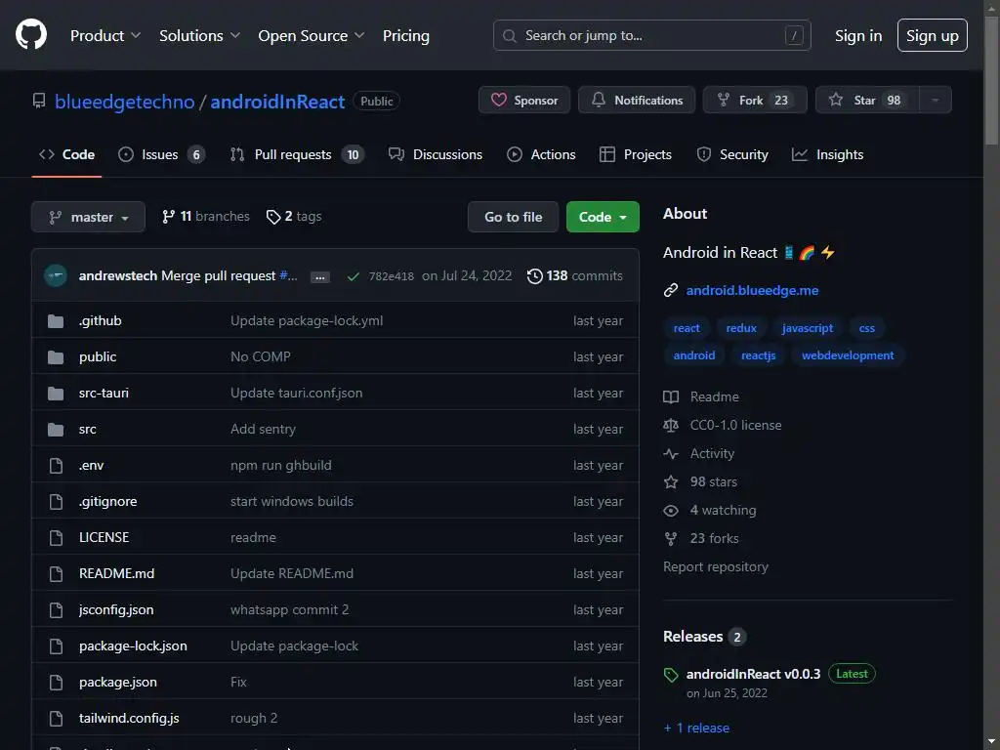This screenshot has width=1000, height=750.
Task: Click the Sign up button
Action: [932, 35]
